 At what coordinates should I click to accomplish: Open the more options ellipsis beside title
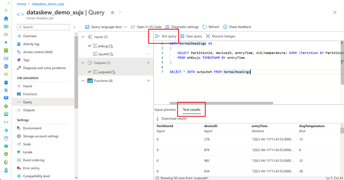(121, 12)
